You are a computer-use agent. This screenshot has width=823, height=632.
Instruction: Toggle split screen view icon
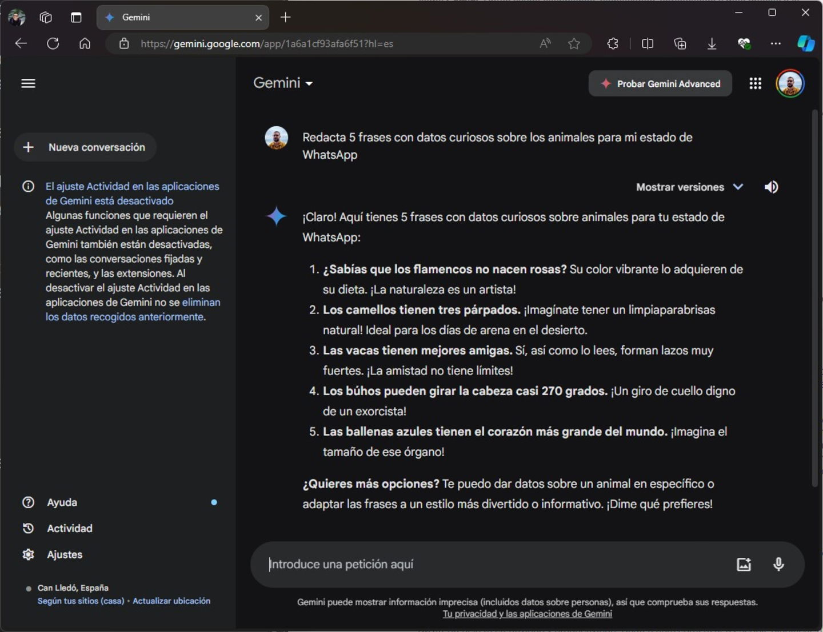click(648, 43)
